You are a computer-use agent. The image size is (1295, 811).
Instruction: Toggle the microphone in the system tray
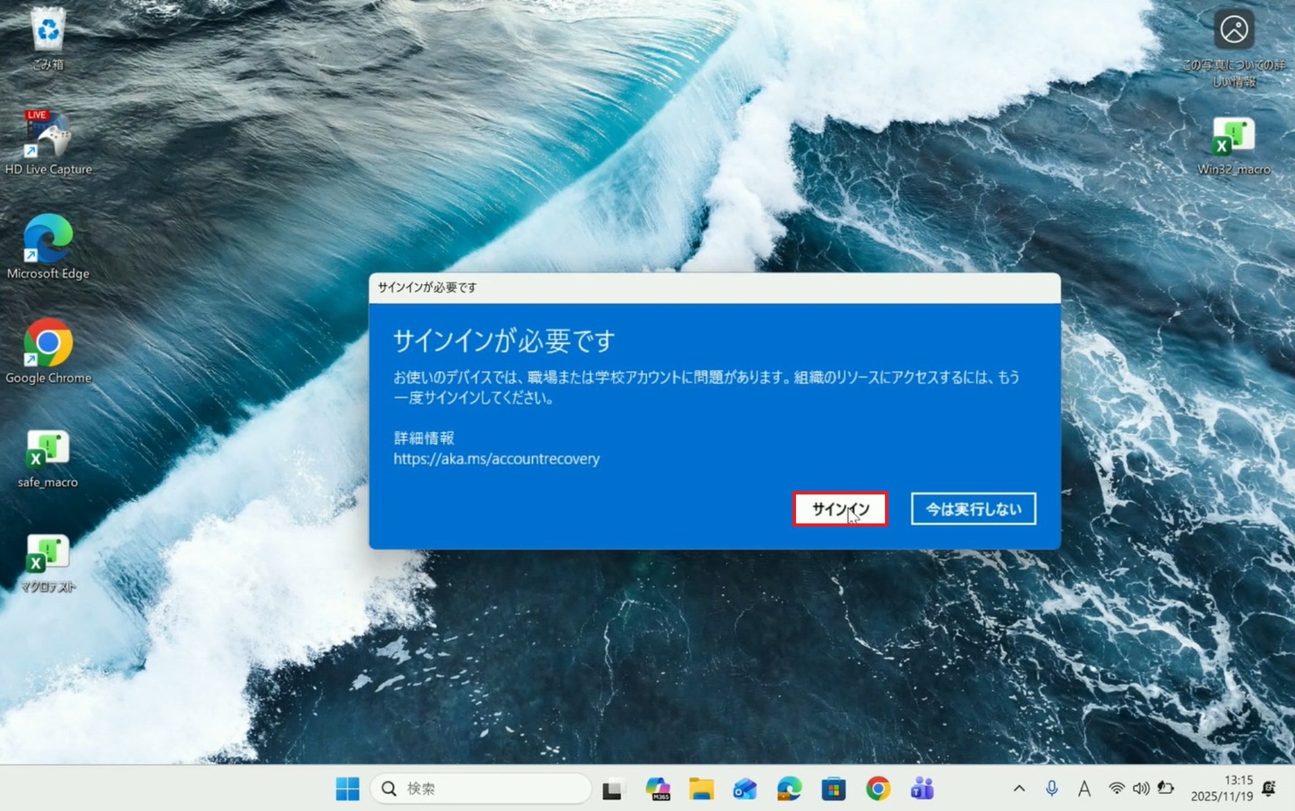(1052, 788)
